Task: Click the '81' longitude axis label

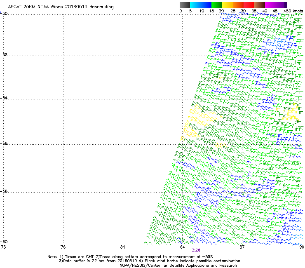Action: [122, 247]
